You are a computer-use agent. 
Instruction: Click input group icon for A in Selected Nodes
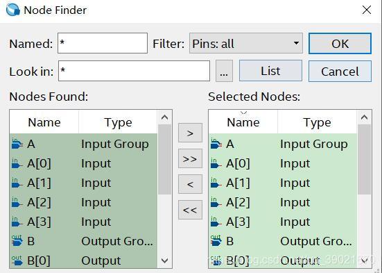click(216, 144)
